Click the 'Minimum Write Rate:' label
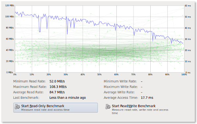 [120, 81]
